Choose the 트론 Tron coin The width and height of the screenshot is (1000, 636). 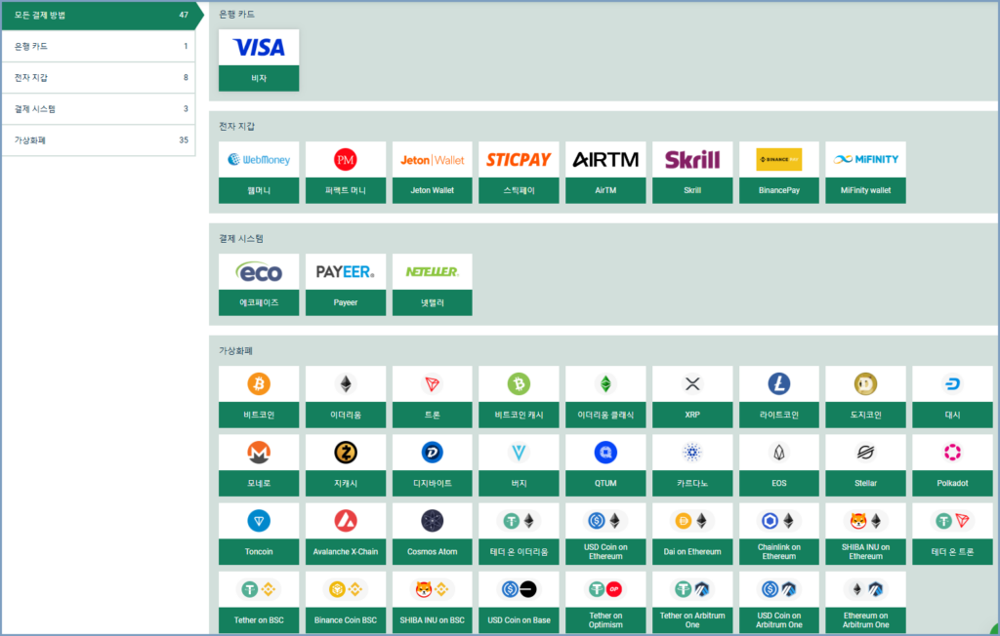point(432,396)
